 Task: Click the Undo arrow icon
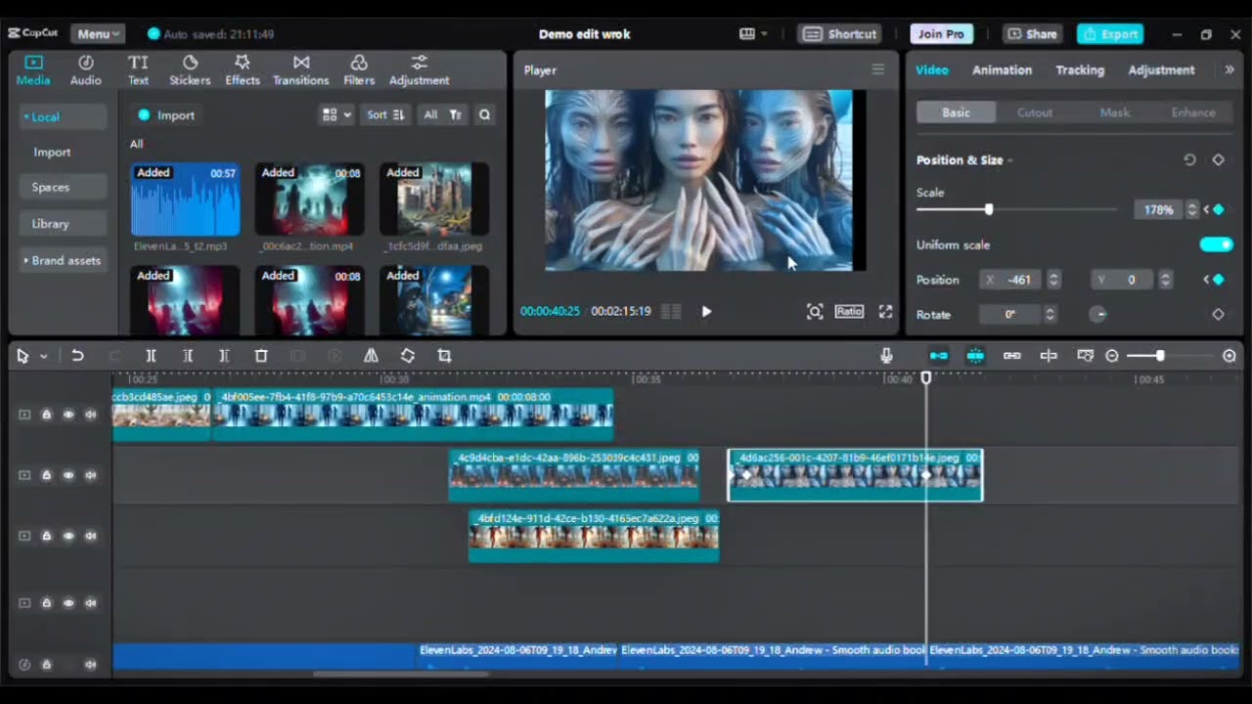(x=77, y=356)
